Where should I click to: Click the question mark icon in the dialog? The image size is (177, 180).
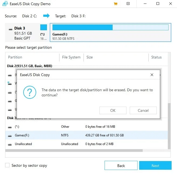coord(30,92)
